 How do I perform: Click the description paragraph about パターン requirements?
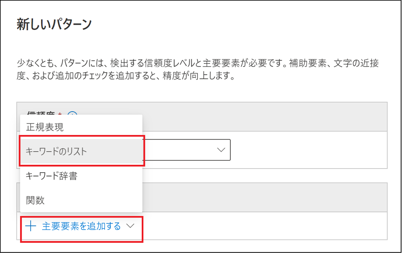click(x=197, y=69)
